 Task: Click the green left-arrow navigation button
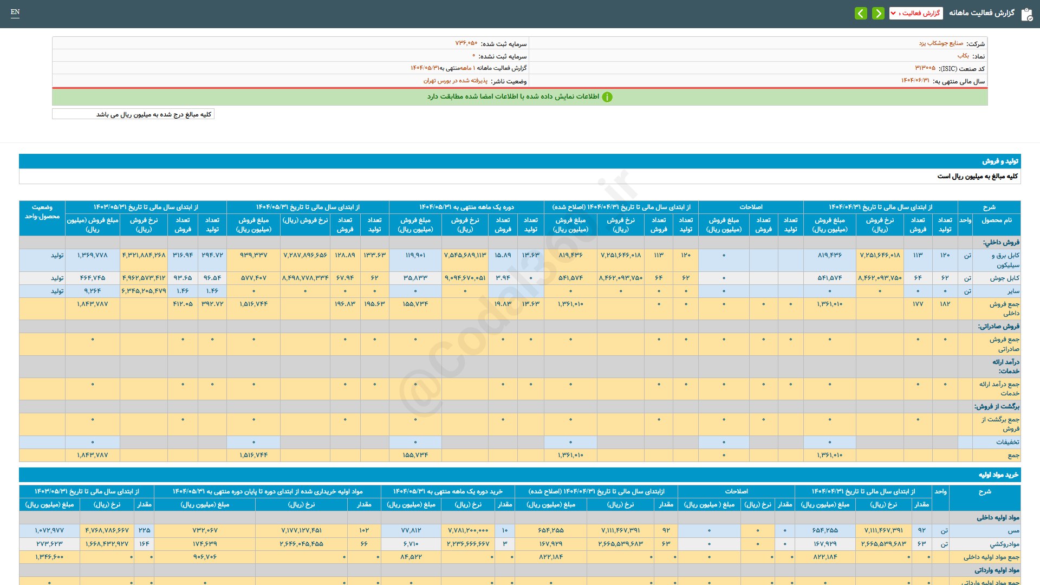861,13
